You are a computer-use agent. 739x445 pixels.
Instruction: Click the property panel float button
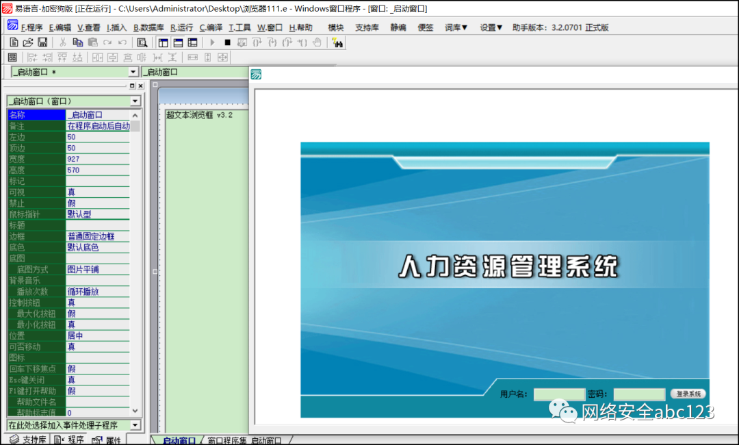click(x=132, y=86)
